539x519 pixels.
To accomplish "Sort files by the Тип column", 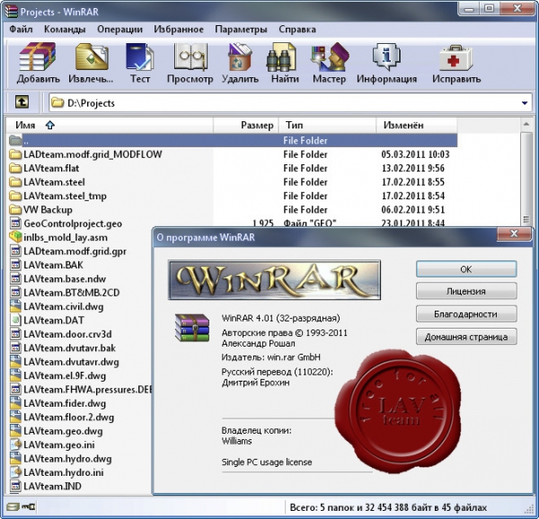I will click(x=327, y=125).
